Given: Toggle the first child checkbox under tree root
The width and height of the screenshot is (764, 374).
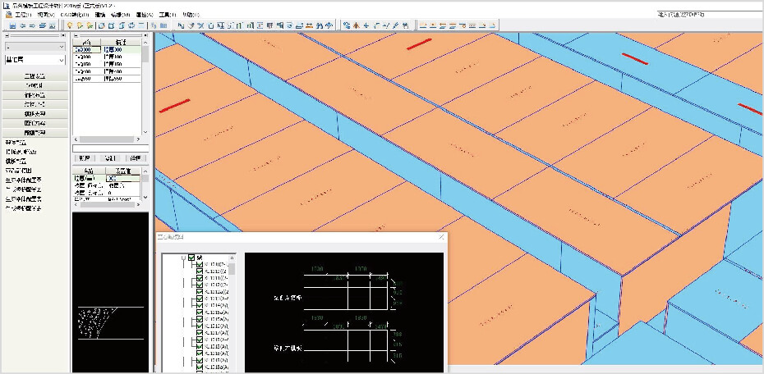Looking at the screenshot, I should click(x=200, y=266).
